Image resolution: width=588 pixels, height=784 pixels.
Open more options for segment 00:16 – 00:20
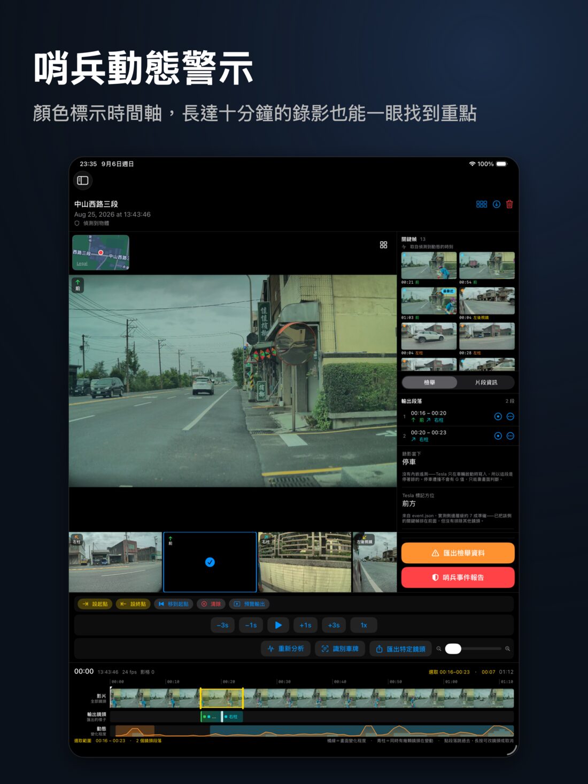click(x=510, y=416)
